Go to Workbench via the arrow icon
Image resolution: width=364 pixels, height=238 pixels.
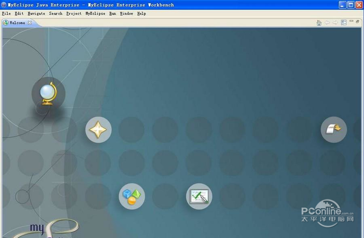(x=334, y=130)
